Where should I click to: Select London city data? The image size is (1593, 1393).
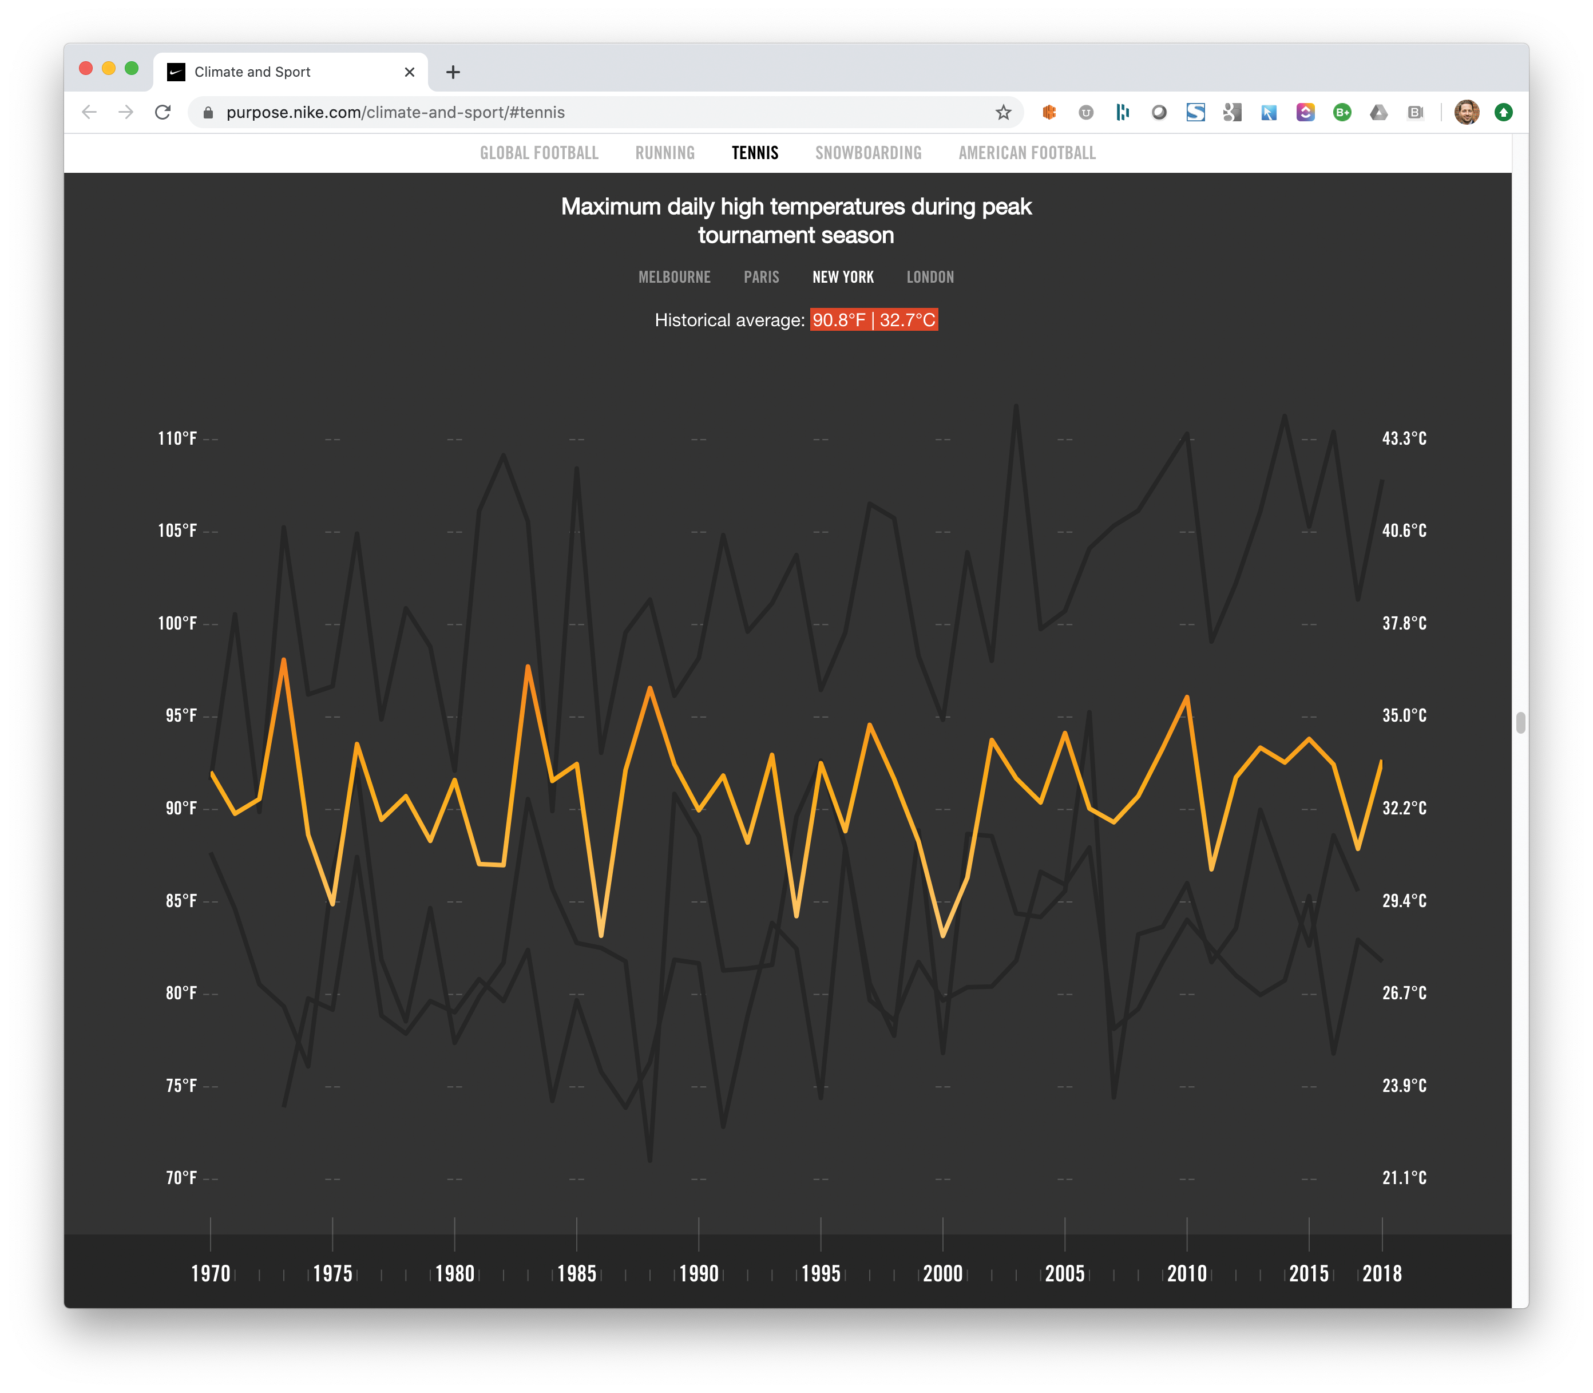click(929, 278)
